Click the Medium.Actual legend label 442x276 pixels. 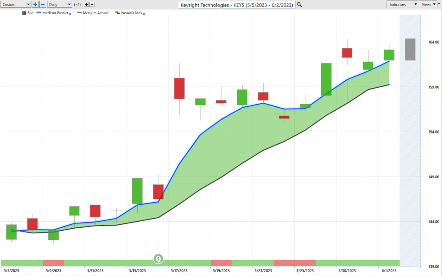click(95, 13)
